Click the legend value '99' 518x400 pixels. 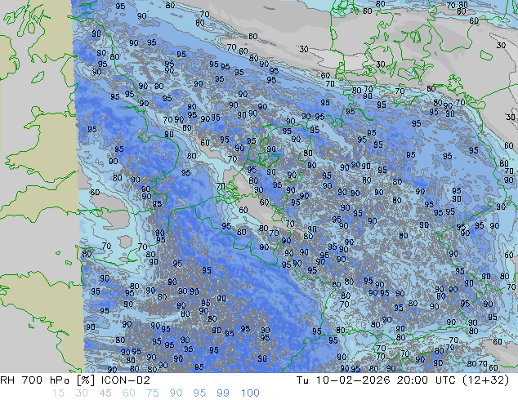[223, 393]
